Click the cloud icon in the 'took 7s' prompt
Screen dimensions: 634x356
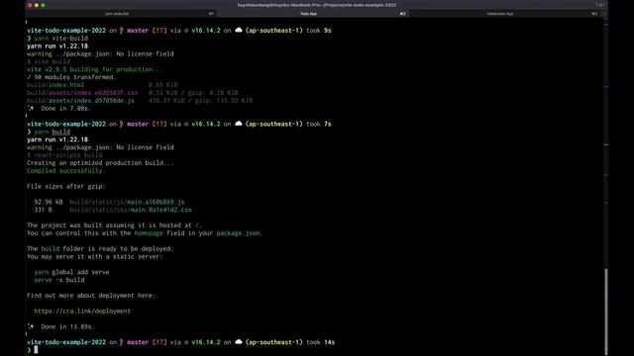[x=239, y=124]
